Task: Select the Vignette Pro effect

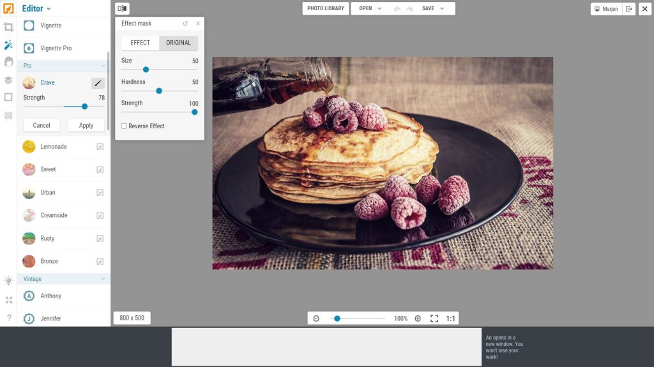Action: point(63,49)
